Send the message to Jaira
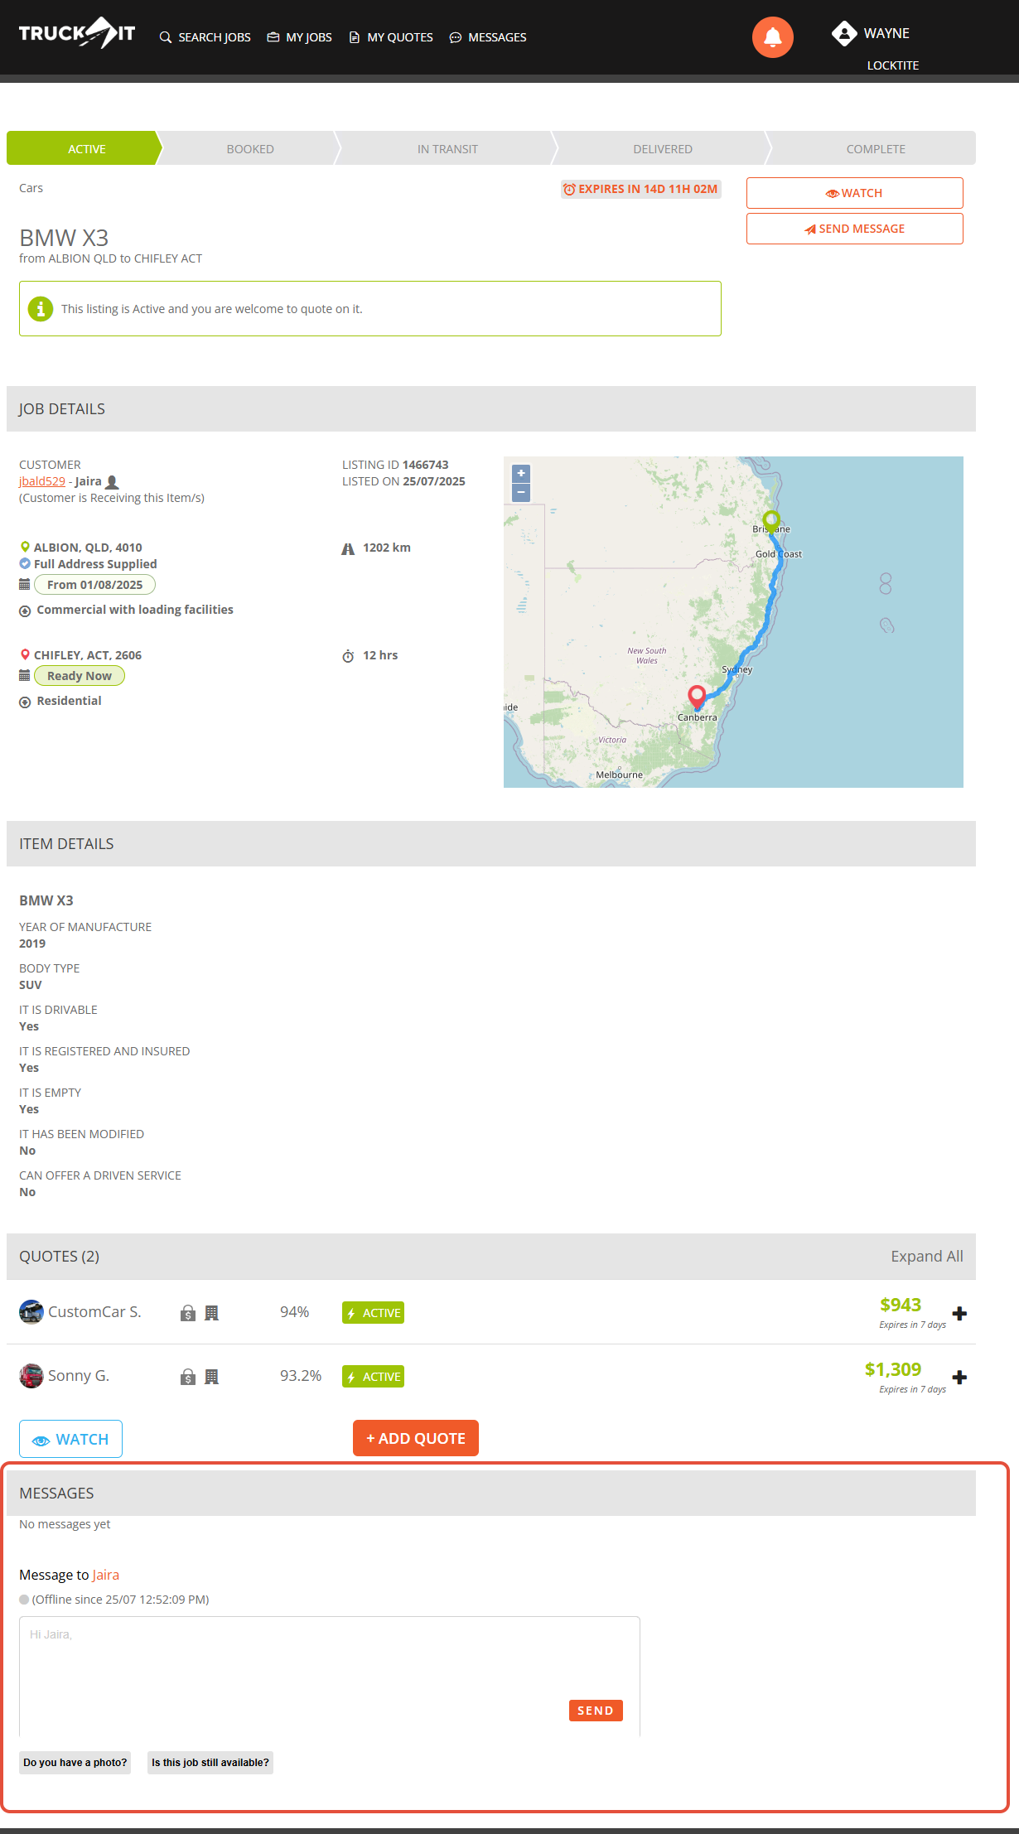 click(x=596, y=1711)
